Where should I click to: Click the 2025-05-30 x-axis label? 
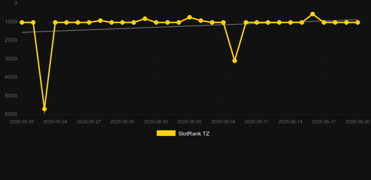[122, 122]
